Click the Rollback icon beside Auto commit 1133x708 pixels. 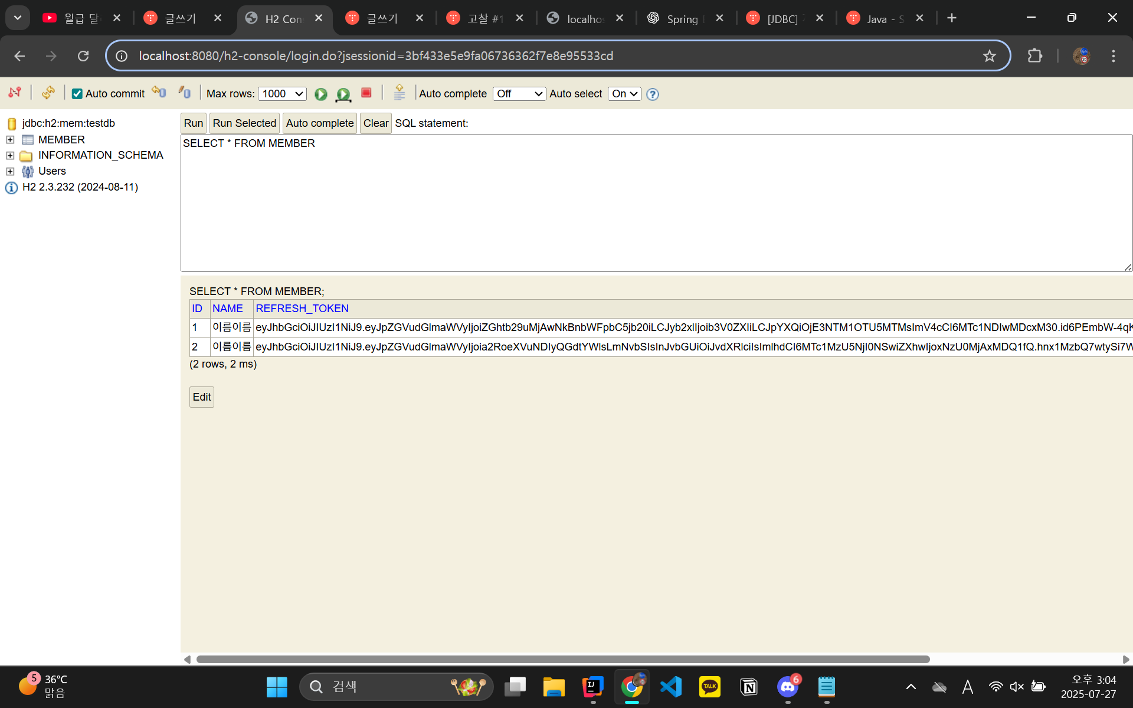pyautogui.click(x=159, y=93)
